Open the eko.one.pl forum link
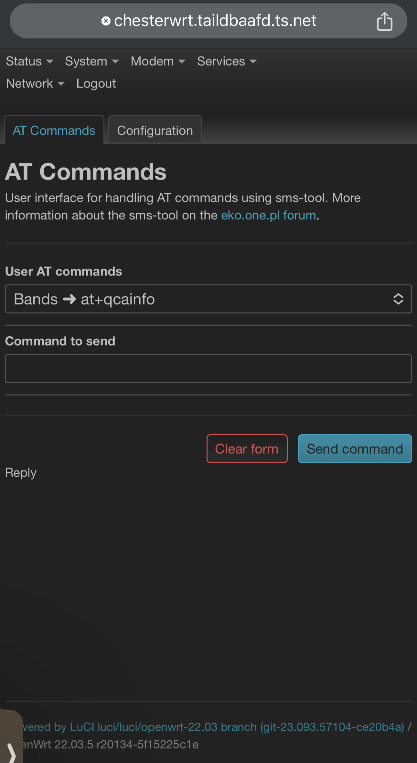The image size is (417, 763). click(268, 215)
